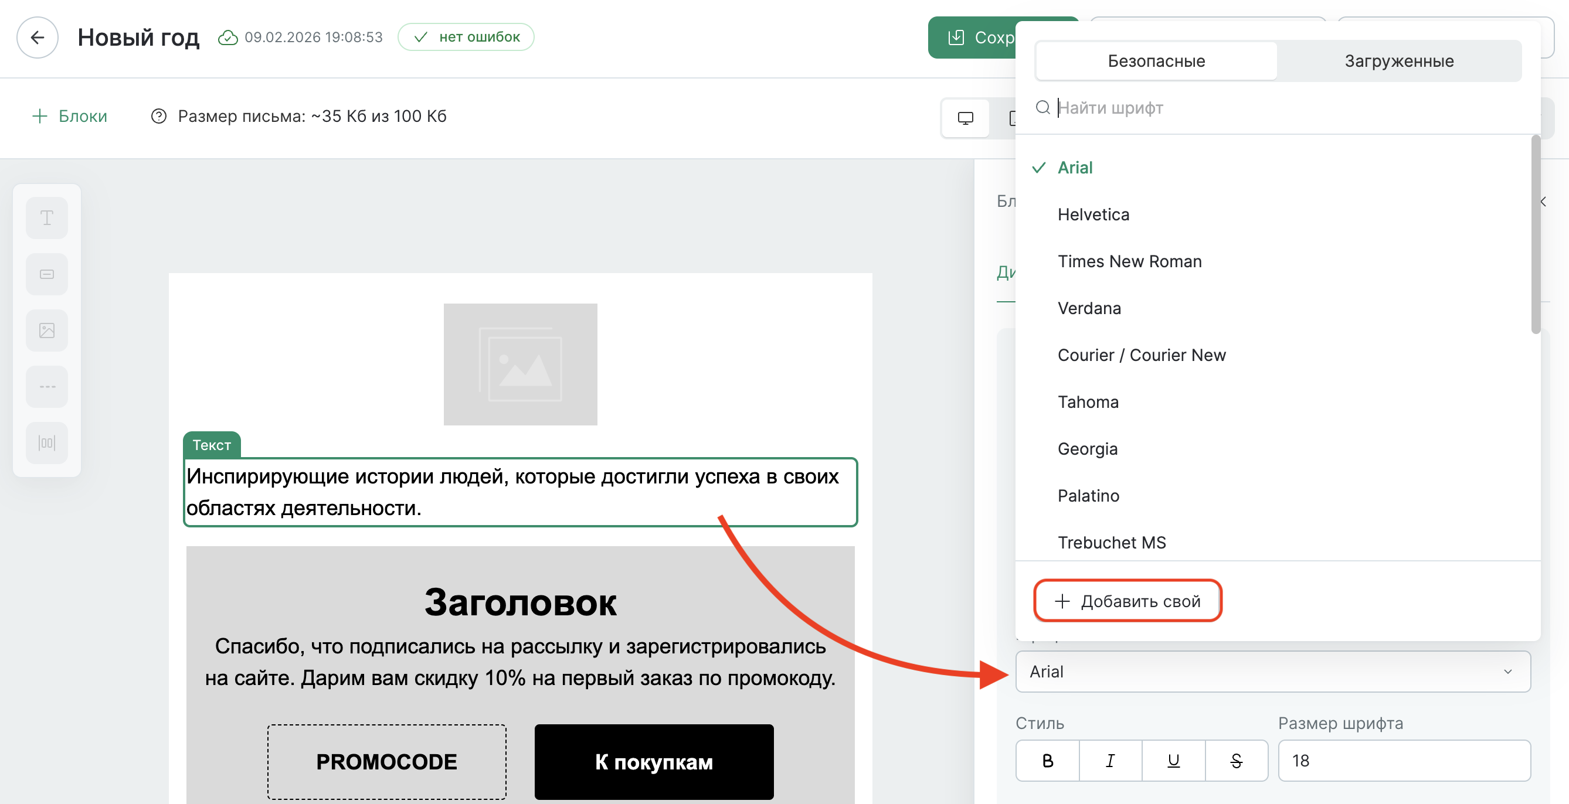Click the нет ошибок status badge
Image resolution: width=1569 pixels, height=804 pixels.
467,36
